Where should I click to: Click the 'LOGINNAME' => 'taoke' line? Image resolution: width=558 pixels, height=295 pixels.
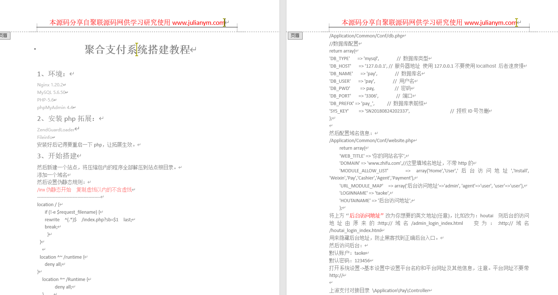click(x=364, y=193)
